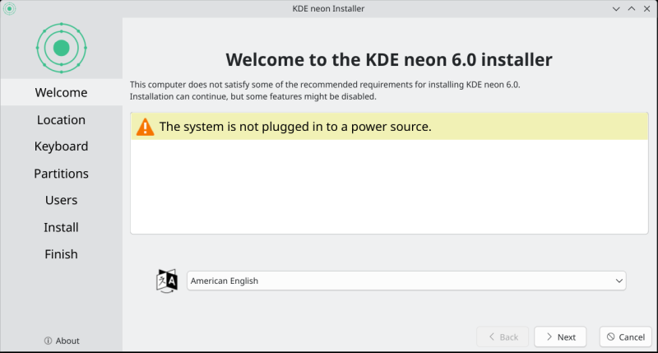Click the power source warning message

click(x=294, y=127)
